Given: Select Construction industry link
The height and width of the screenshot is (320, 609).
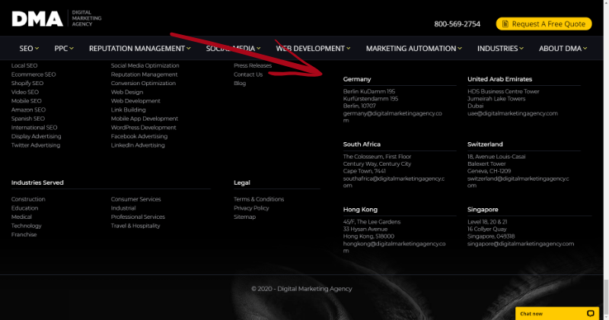Looking at the screenshot, I should point(28,199).
